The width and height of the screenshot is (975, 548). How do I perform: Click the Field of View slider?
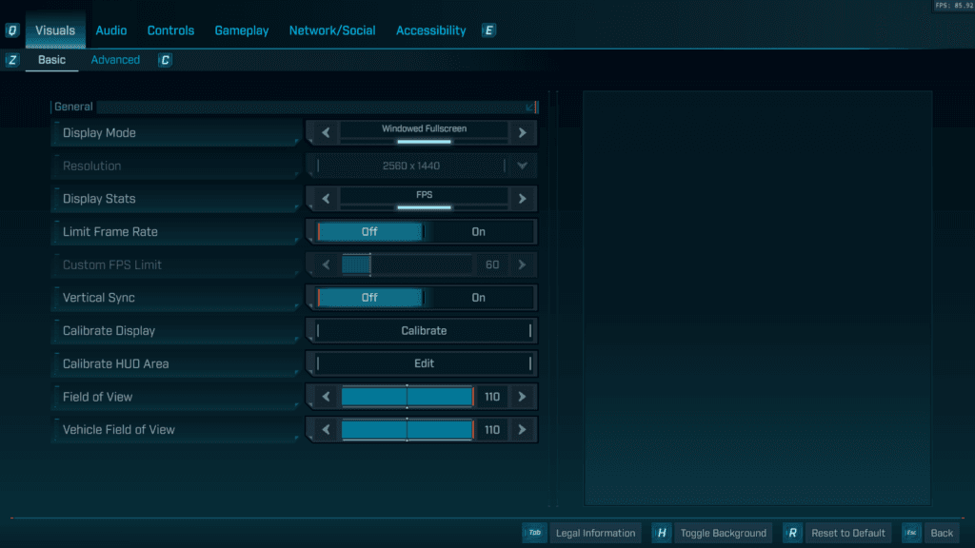click(x=407, y=397)
